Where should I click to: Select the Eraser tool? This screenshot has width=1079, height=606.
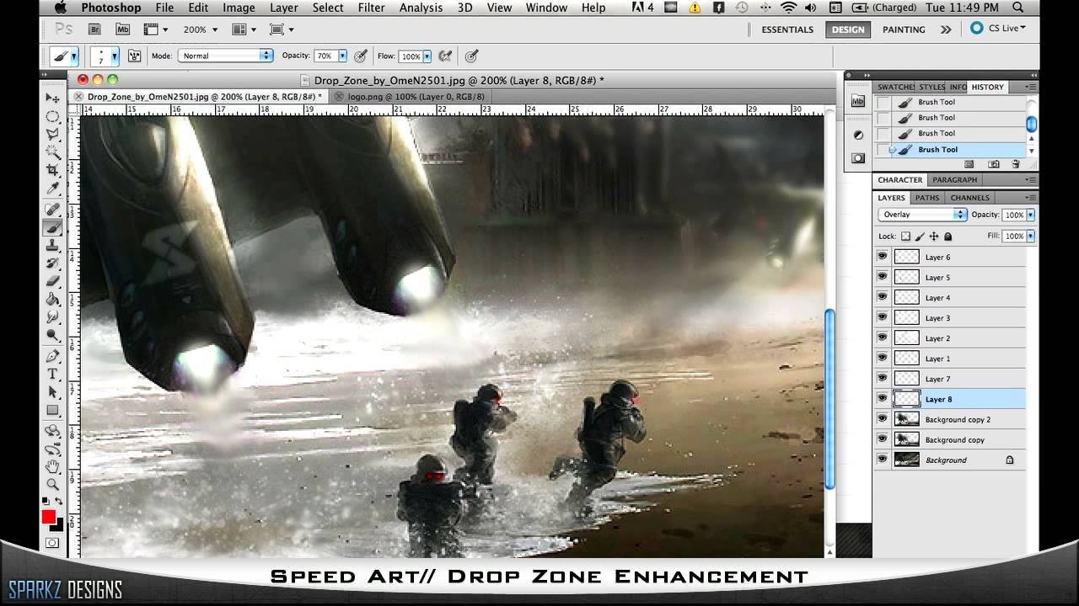tap(53, 281)
